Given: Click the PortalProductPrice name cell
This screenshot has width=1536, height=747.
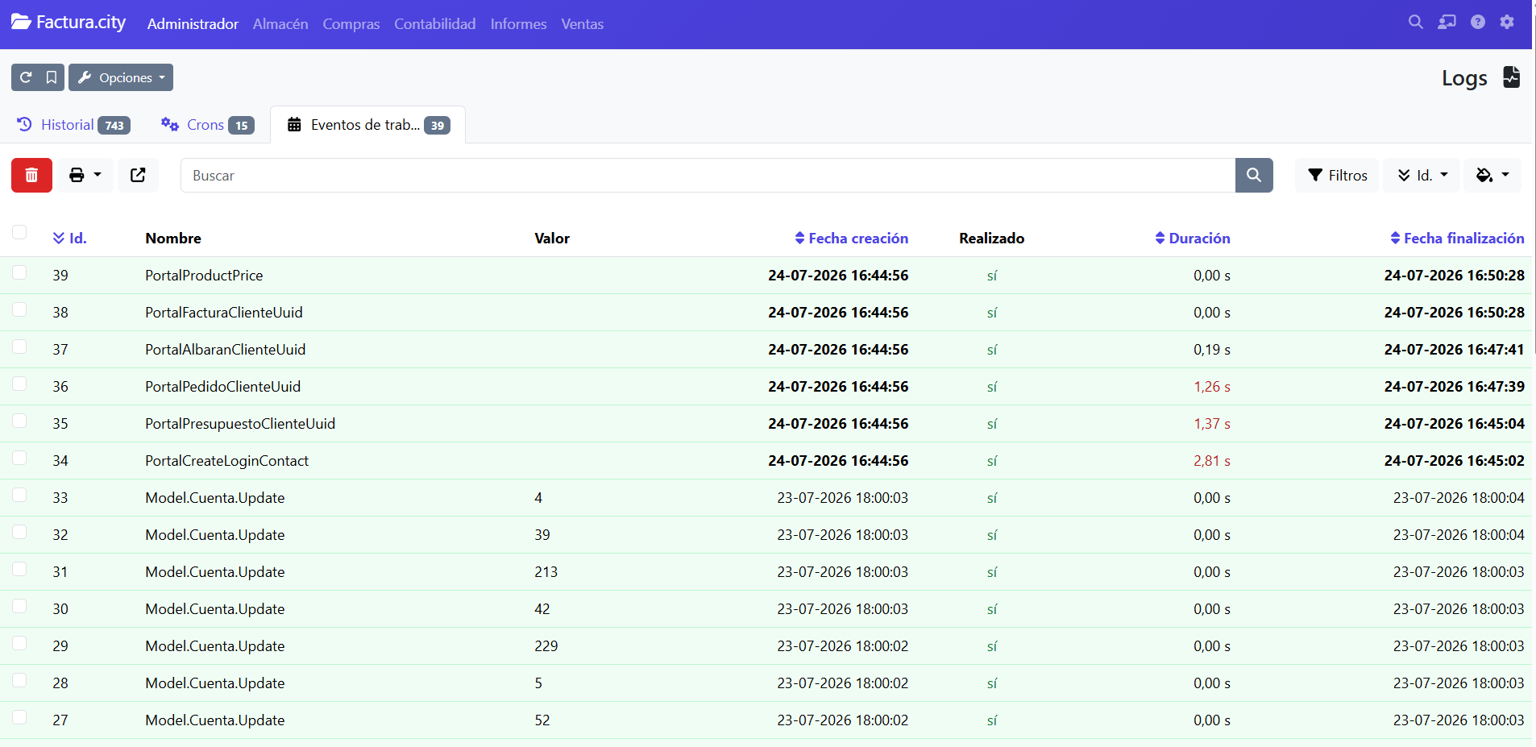Looking at the screenshot, I should [x=204, y=276].
